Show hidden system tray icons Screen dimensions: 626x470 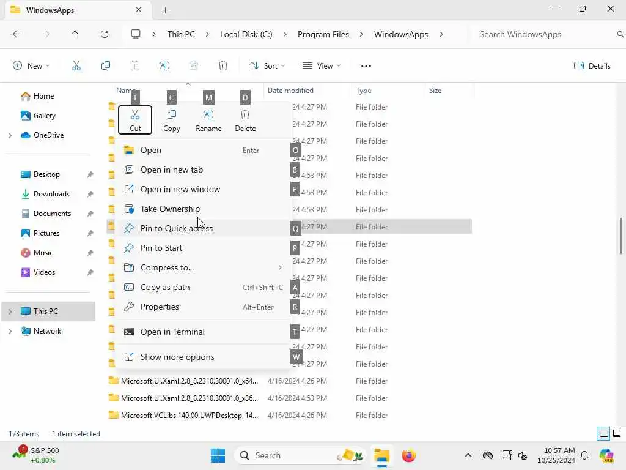[x=468, y=455]
